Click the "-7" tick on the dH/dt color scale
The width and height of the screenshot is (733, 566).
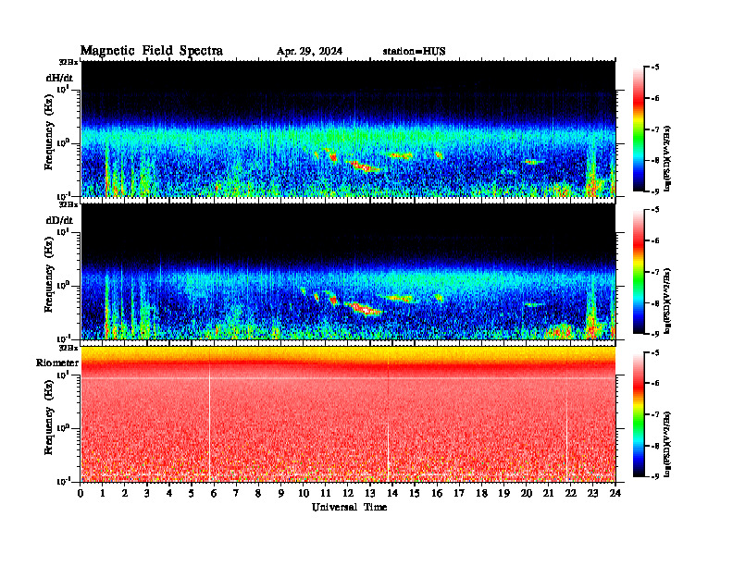tap(655, 129)
